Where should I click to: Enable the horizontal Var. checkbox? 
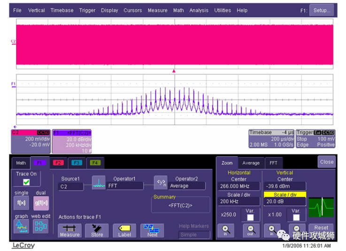tap(250, 218)
